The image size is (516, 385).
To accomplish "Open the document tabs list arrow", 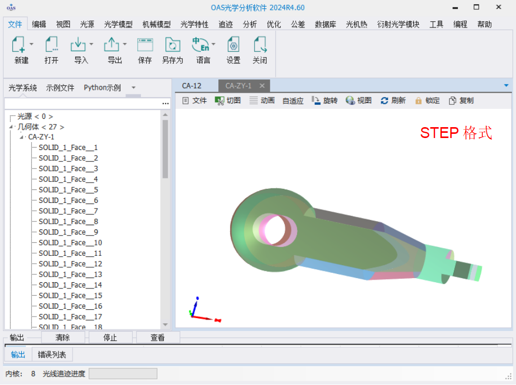I will click(x=506, y=86).
